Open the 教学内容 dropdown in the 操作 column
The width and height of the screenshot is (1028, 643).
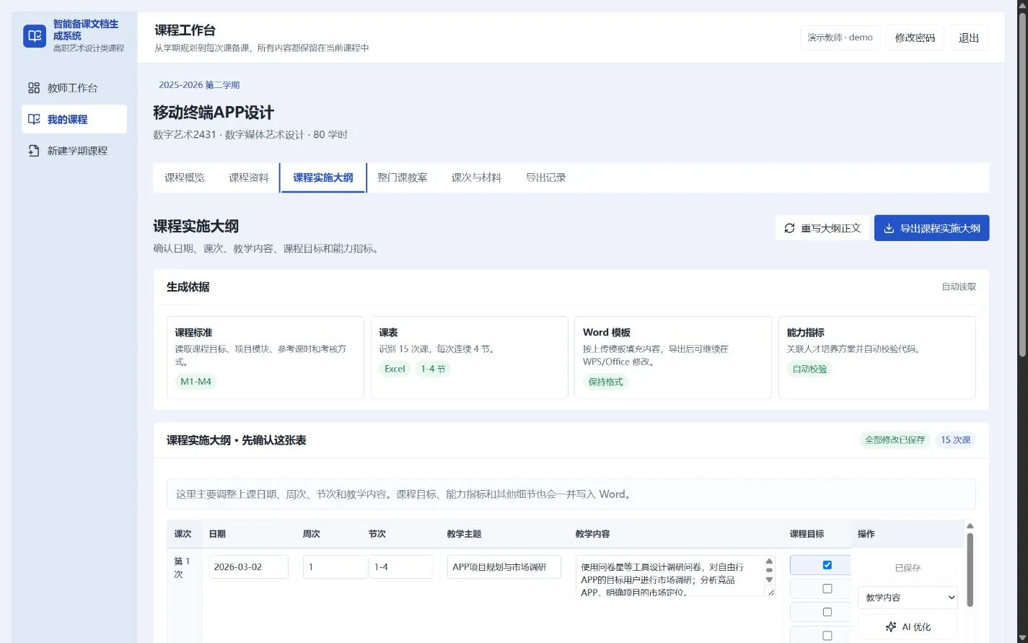(x=908, y=598)
